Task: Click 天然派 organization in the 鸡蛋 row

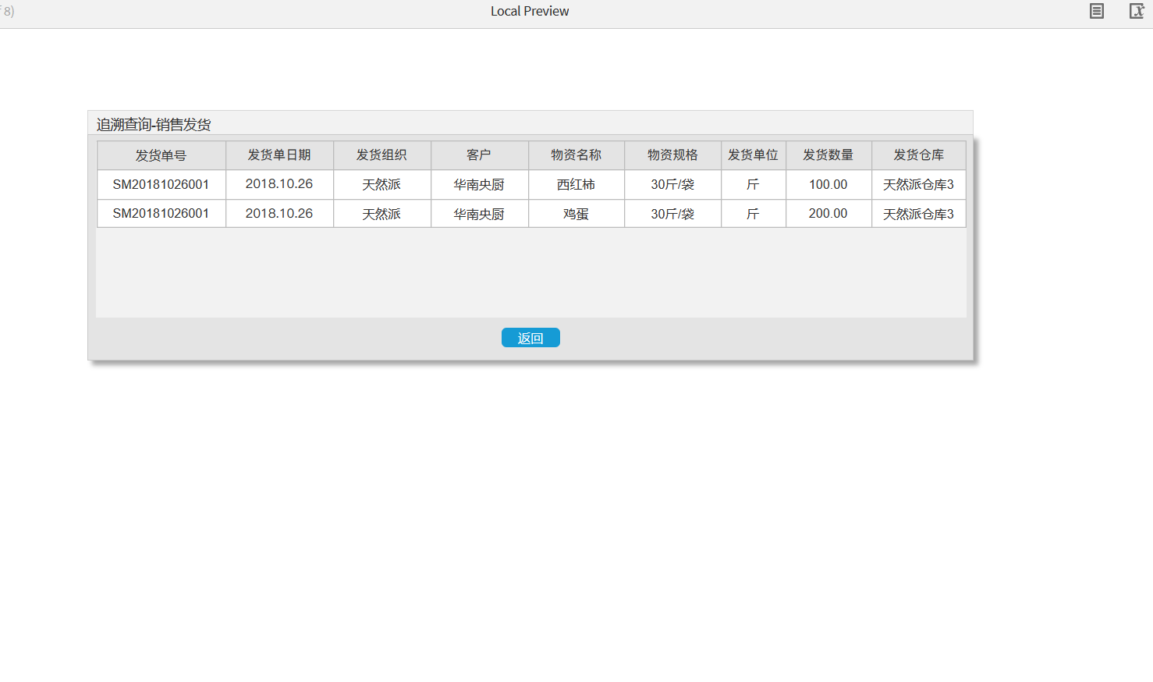Action: click(x=382, y=214)
